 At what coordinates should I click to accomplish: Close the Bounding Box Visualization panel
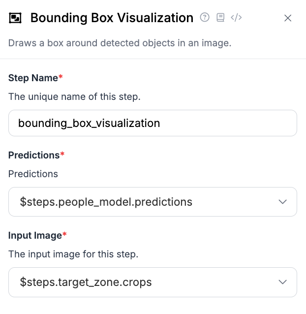(x=288, y=18)
